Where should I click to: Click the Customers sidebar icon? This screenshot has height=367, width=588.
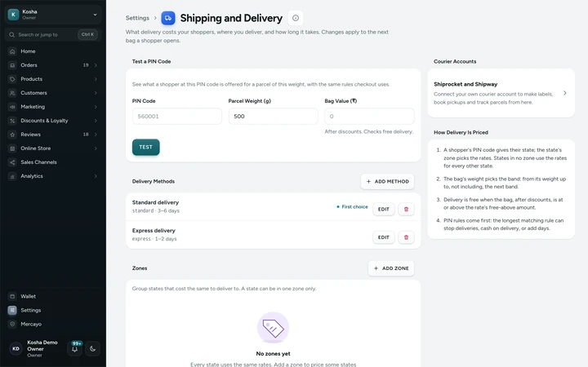[x=12, y=93]
